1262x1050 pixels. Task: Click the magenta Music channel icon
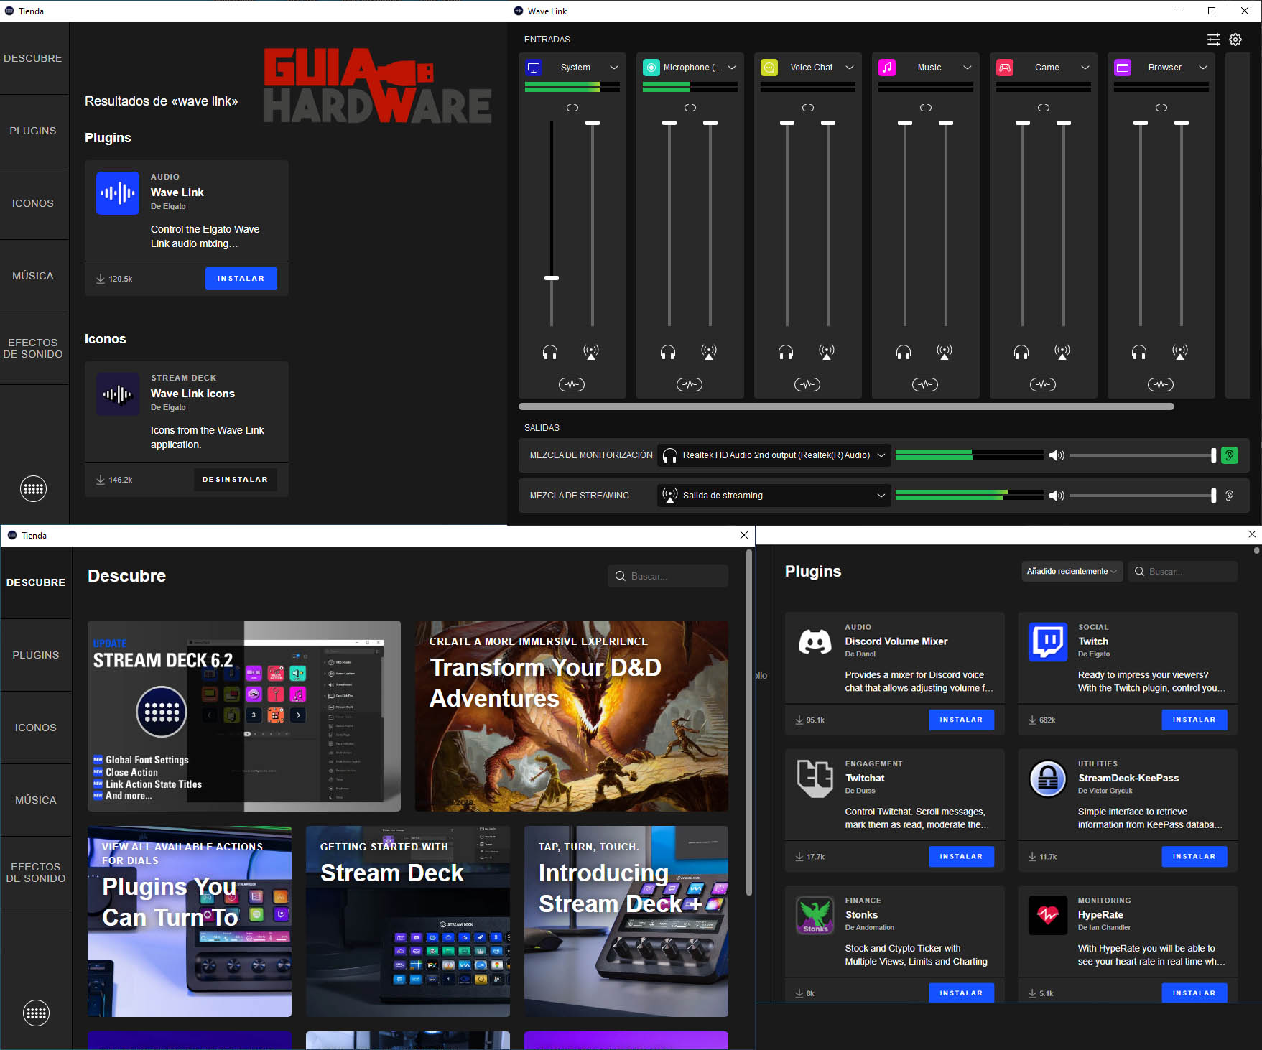tap(887, 68)
